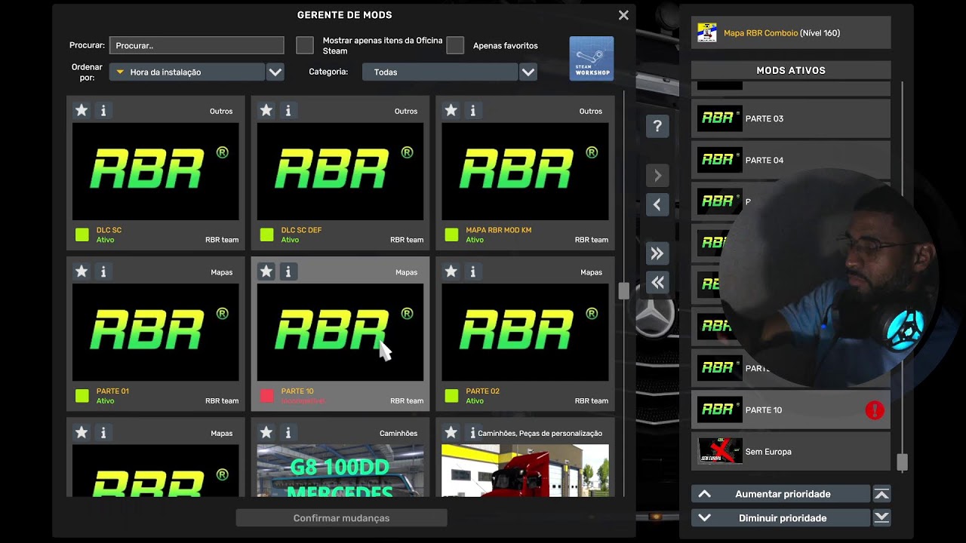Click the DLC SC DEF mod name
The height and width of the screenshot is (543, 966).
click(x=301, y=230)
